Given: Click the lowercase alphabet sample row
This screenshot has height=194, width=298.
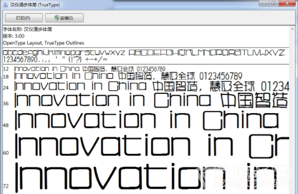Looking at the screenshot, I should coord(64,53).
